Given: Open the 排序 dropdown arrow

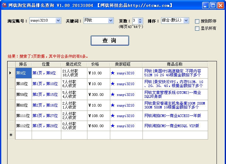Looking at the screenshot, I should tap(186, 21).
